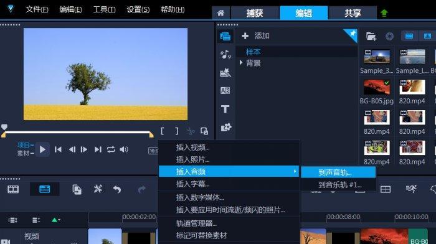Click the replace/copy media toolbar icon
The image size is (436, 244).
77,189
